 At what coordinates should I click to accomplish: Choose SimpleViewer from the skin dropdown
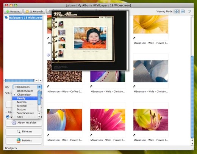(x=25, y=113)
